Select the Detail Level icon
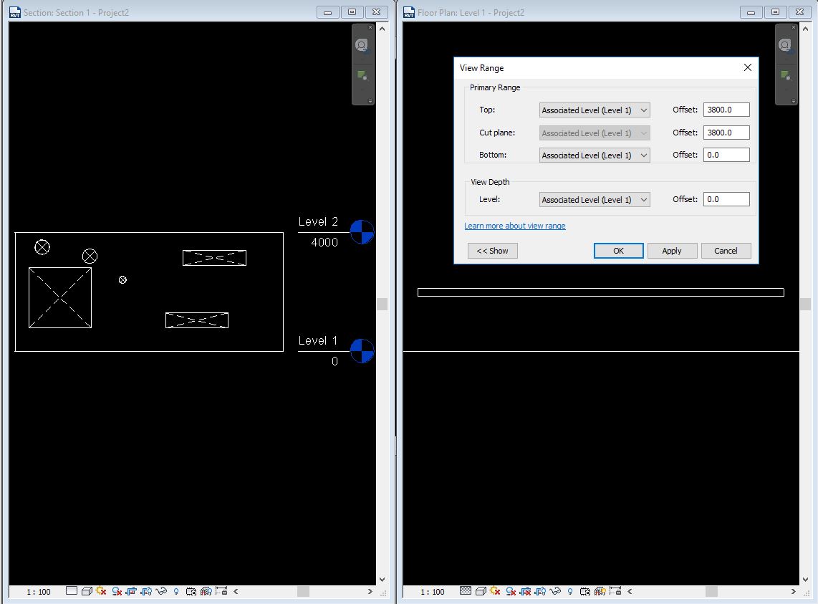Screen dimensions: 818x604 (72, 592)
